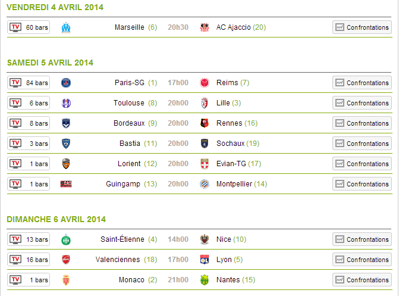Viewport: 399px width, 296px height.
Task: Click the Paris-SG club logo
Action: click(x=66, y=83)
